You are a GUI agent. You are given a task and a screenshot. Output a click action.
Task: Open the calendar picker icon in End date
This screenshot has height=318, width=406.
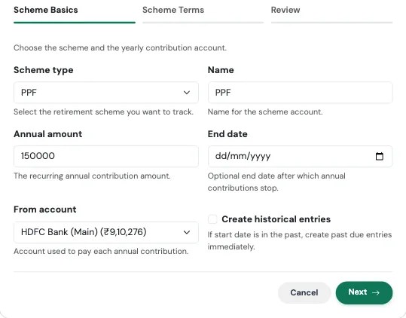(380, 156)
